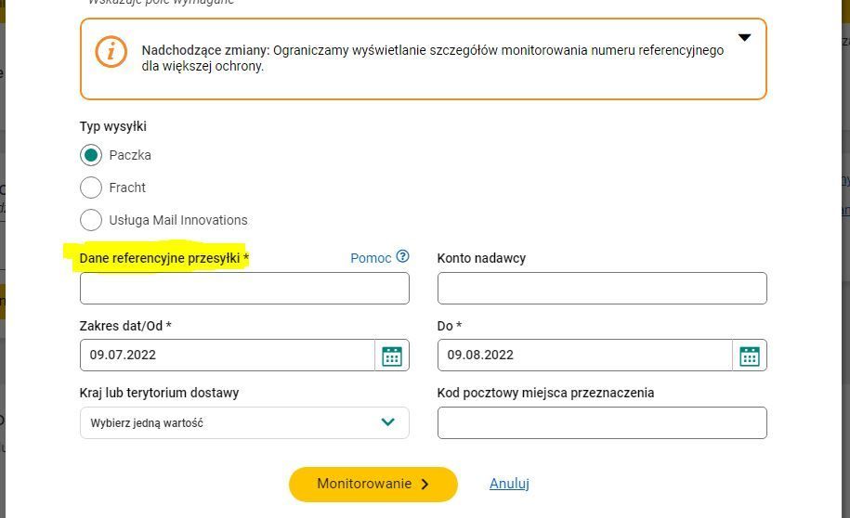Image resolution: width=850 pixels, height=518 pixels.
Task: Click the orange info icon in notice
Action: tap(111, 52)
